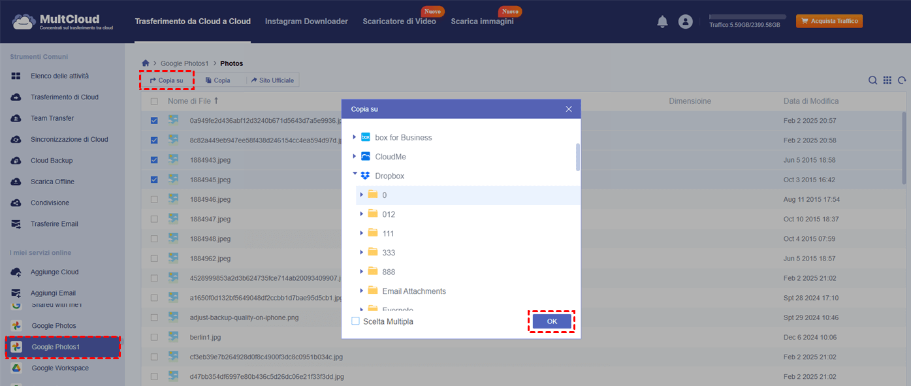911x386 pixels.
Task: Sort by Data di Modifica column
Action: click(x=811, y=101)
